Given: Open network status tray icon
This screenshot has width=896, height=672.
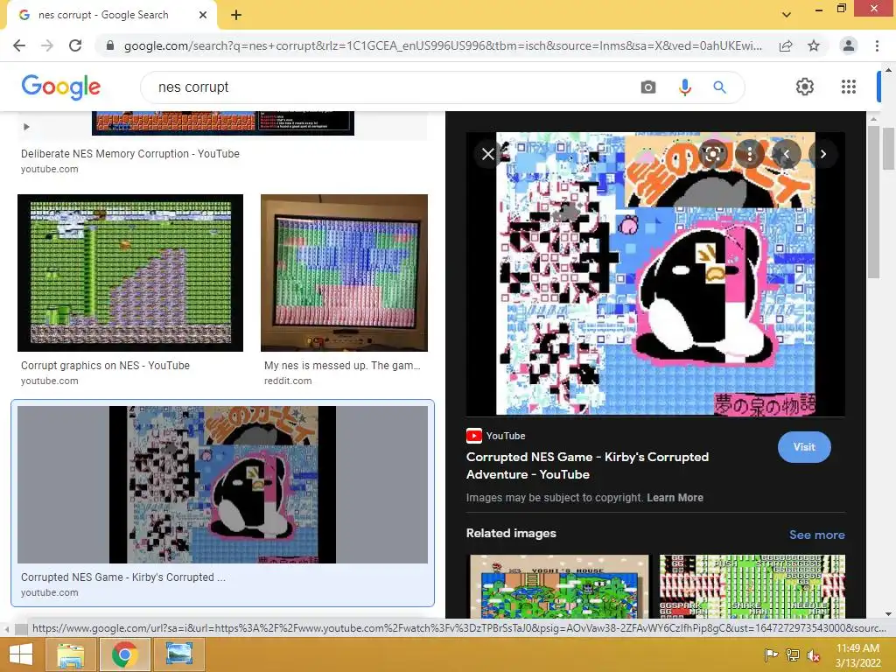Looking at the screenshot, I should point(793,655).
